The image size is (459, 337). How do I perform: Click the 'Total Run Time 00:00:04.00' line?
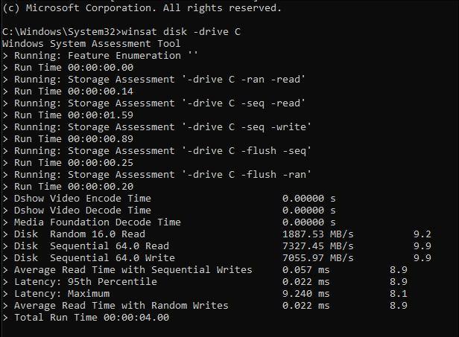pyautogui.click(x=91, y=318)
